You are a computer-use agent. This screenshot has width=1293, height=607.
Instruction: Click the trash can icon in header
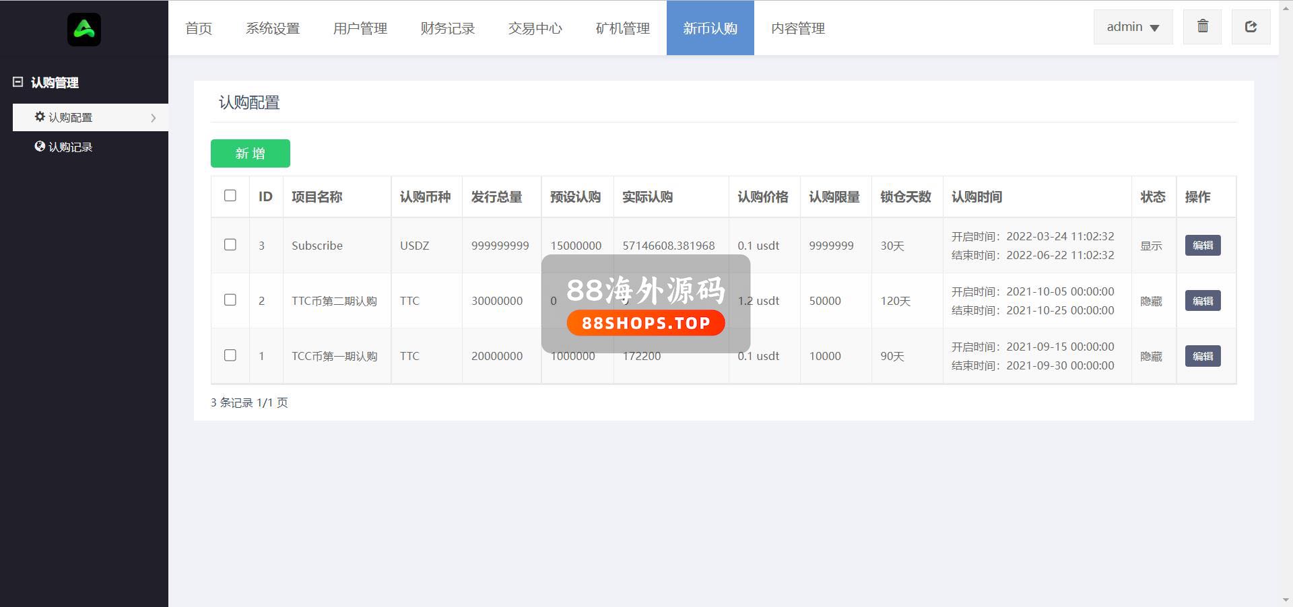point(1202,27)
